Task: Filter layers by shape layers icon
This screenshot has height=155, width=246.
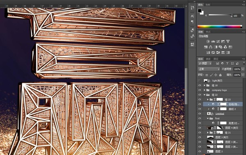Action: pyautogui.click(x=232, y=64)
